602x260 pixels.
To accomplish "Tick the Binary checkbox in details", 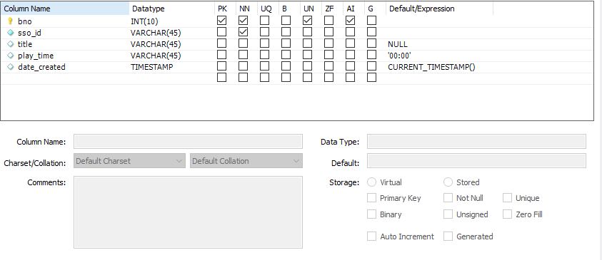I will 371,214.
